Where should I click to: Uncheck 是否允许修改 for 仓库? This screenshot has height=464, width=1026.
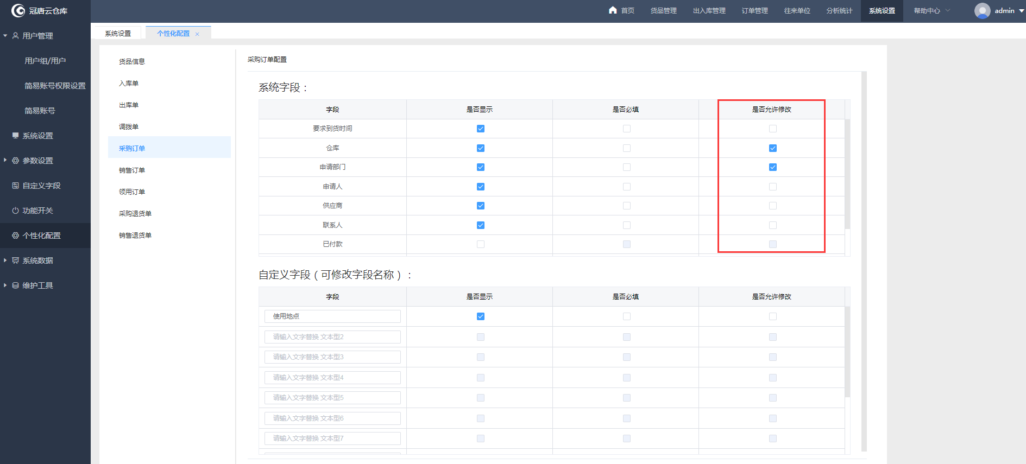pyautogui.click(x=773, y=148)
